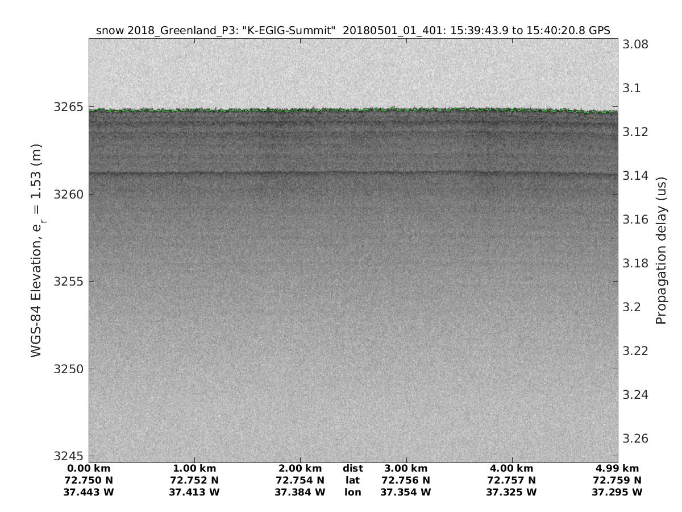
Task: Click the 'dist' legend label below axis
Action: [x=353, y=469]
